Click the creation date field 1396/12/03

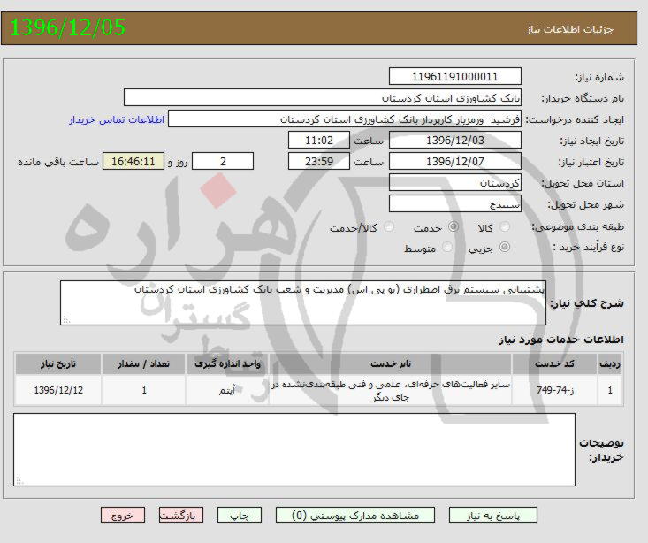tap(455, 141)
